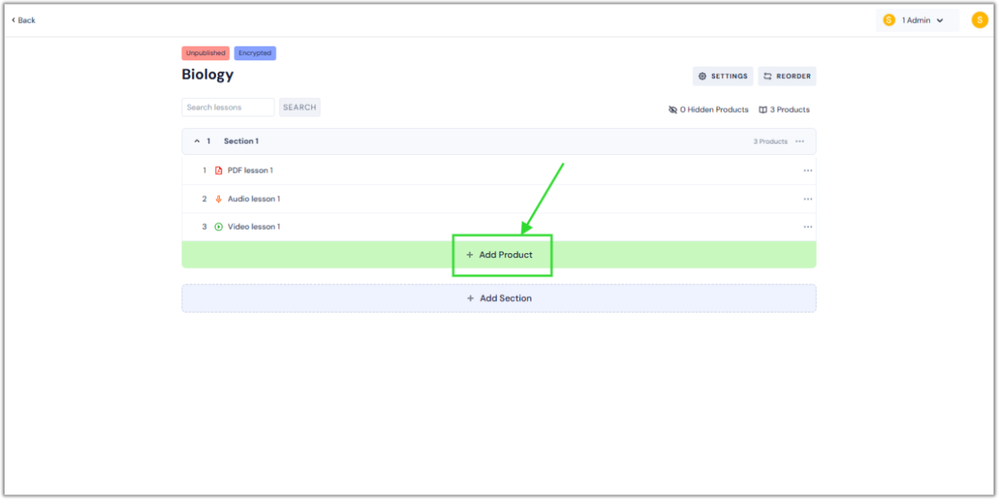Expand the ellipsis menu for Section 1
The height and width of the screenshot is (499, 1006).
(799, 141)
